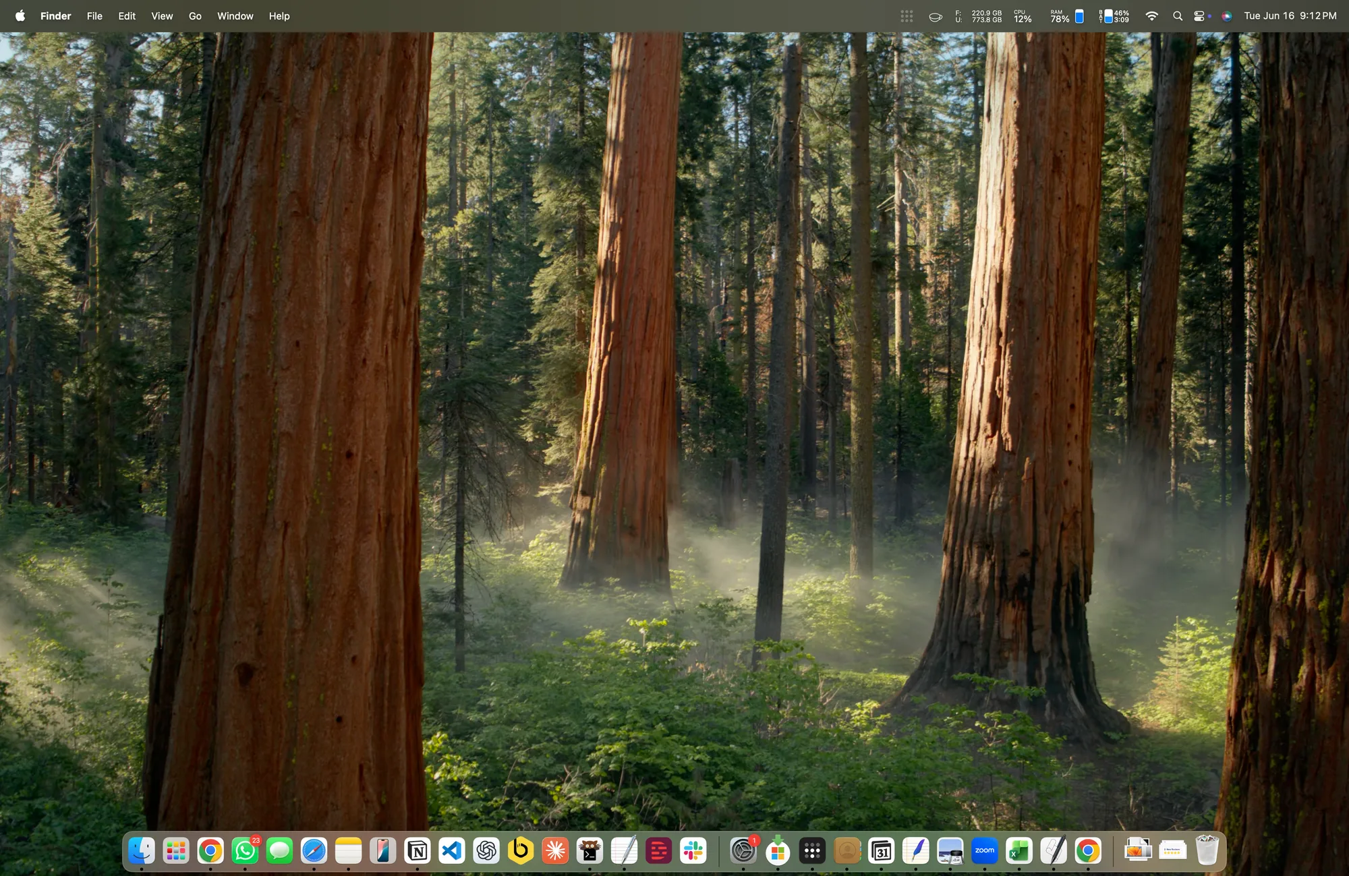Screen dimensions: 1349x876
Task: Open the File menu
Action: click(94, 16)
